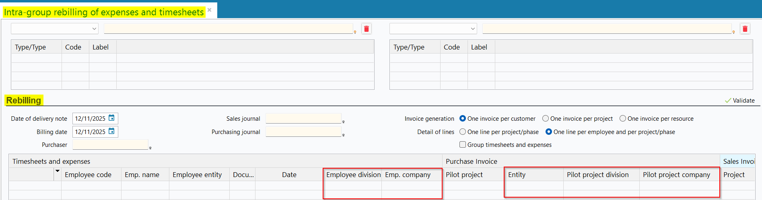Select One invoice per resource option
The height and width of the screenshot is (200, 762).
(x=623, y=118)
